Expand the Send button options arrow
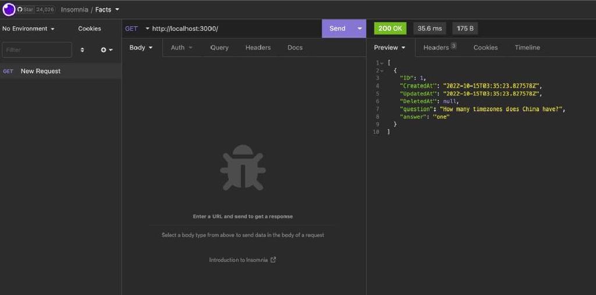 pyautogui.click(x=359, y=29)
